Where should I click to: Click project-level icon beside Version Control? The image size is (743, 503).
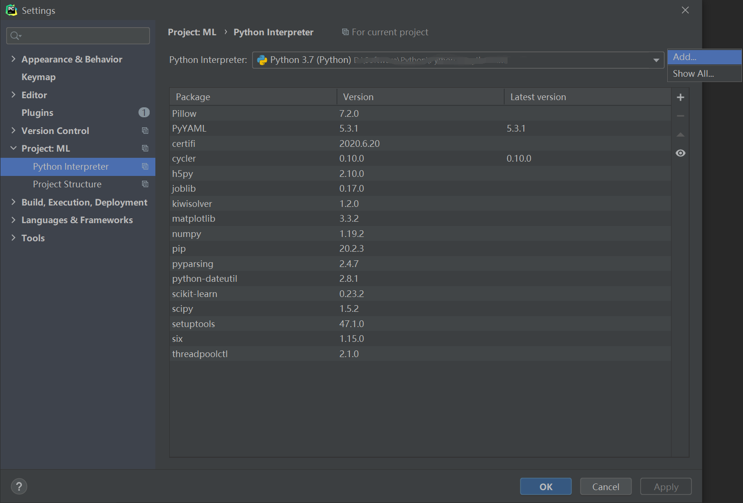145,131
